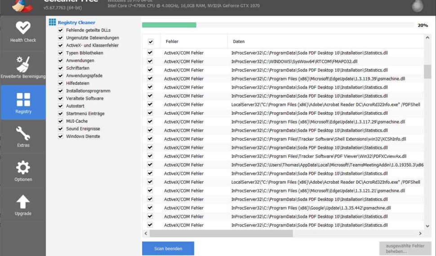Sort results by Fehler column header
Screen dimensions: 436x256
172,42
